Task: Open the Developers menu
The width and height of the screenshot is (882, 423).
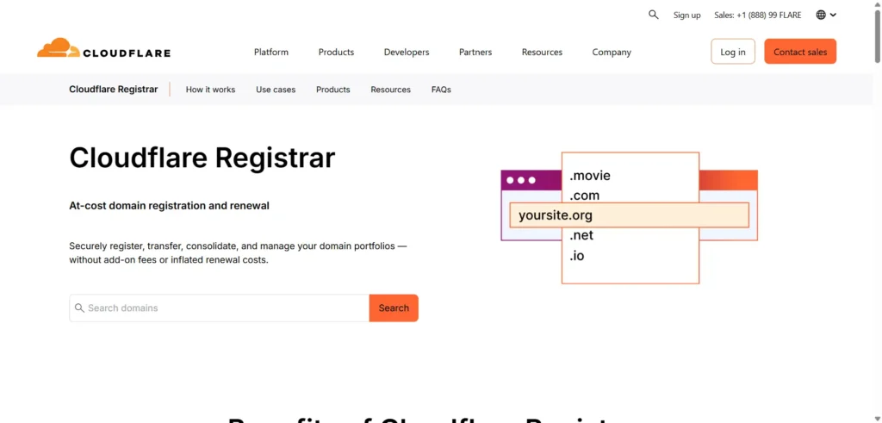Action: [x=407, y=52]
